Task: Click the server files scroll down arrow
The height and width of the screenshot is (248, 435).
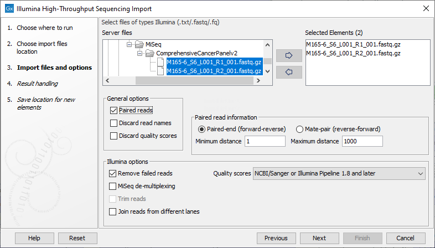Action: click(x=267, y=71)
